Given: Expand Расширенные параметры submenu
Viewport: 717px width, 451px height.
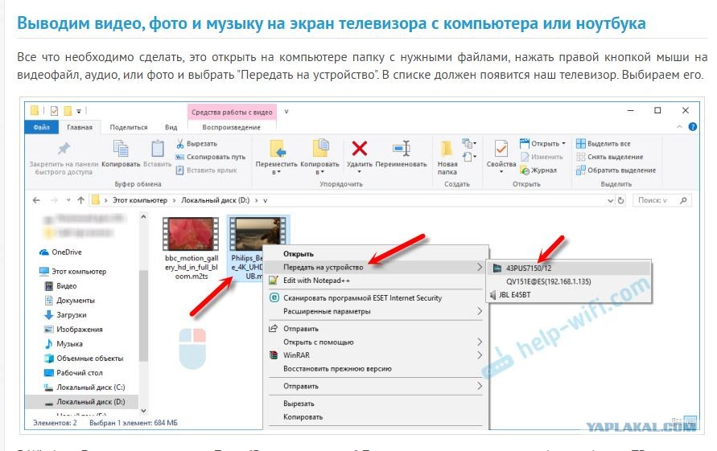Looking at the screenshot, I should point(480,311).
